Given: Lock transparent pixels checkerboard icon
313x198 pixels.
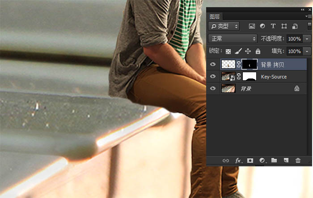Looking at the screenshot, I should point(228,51).
